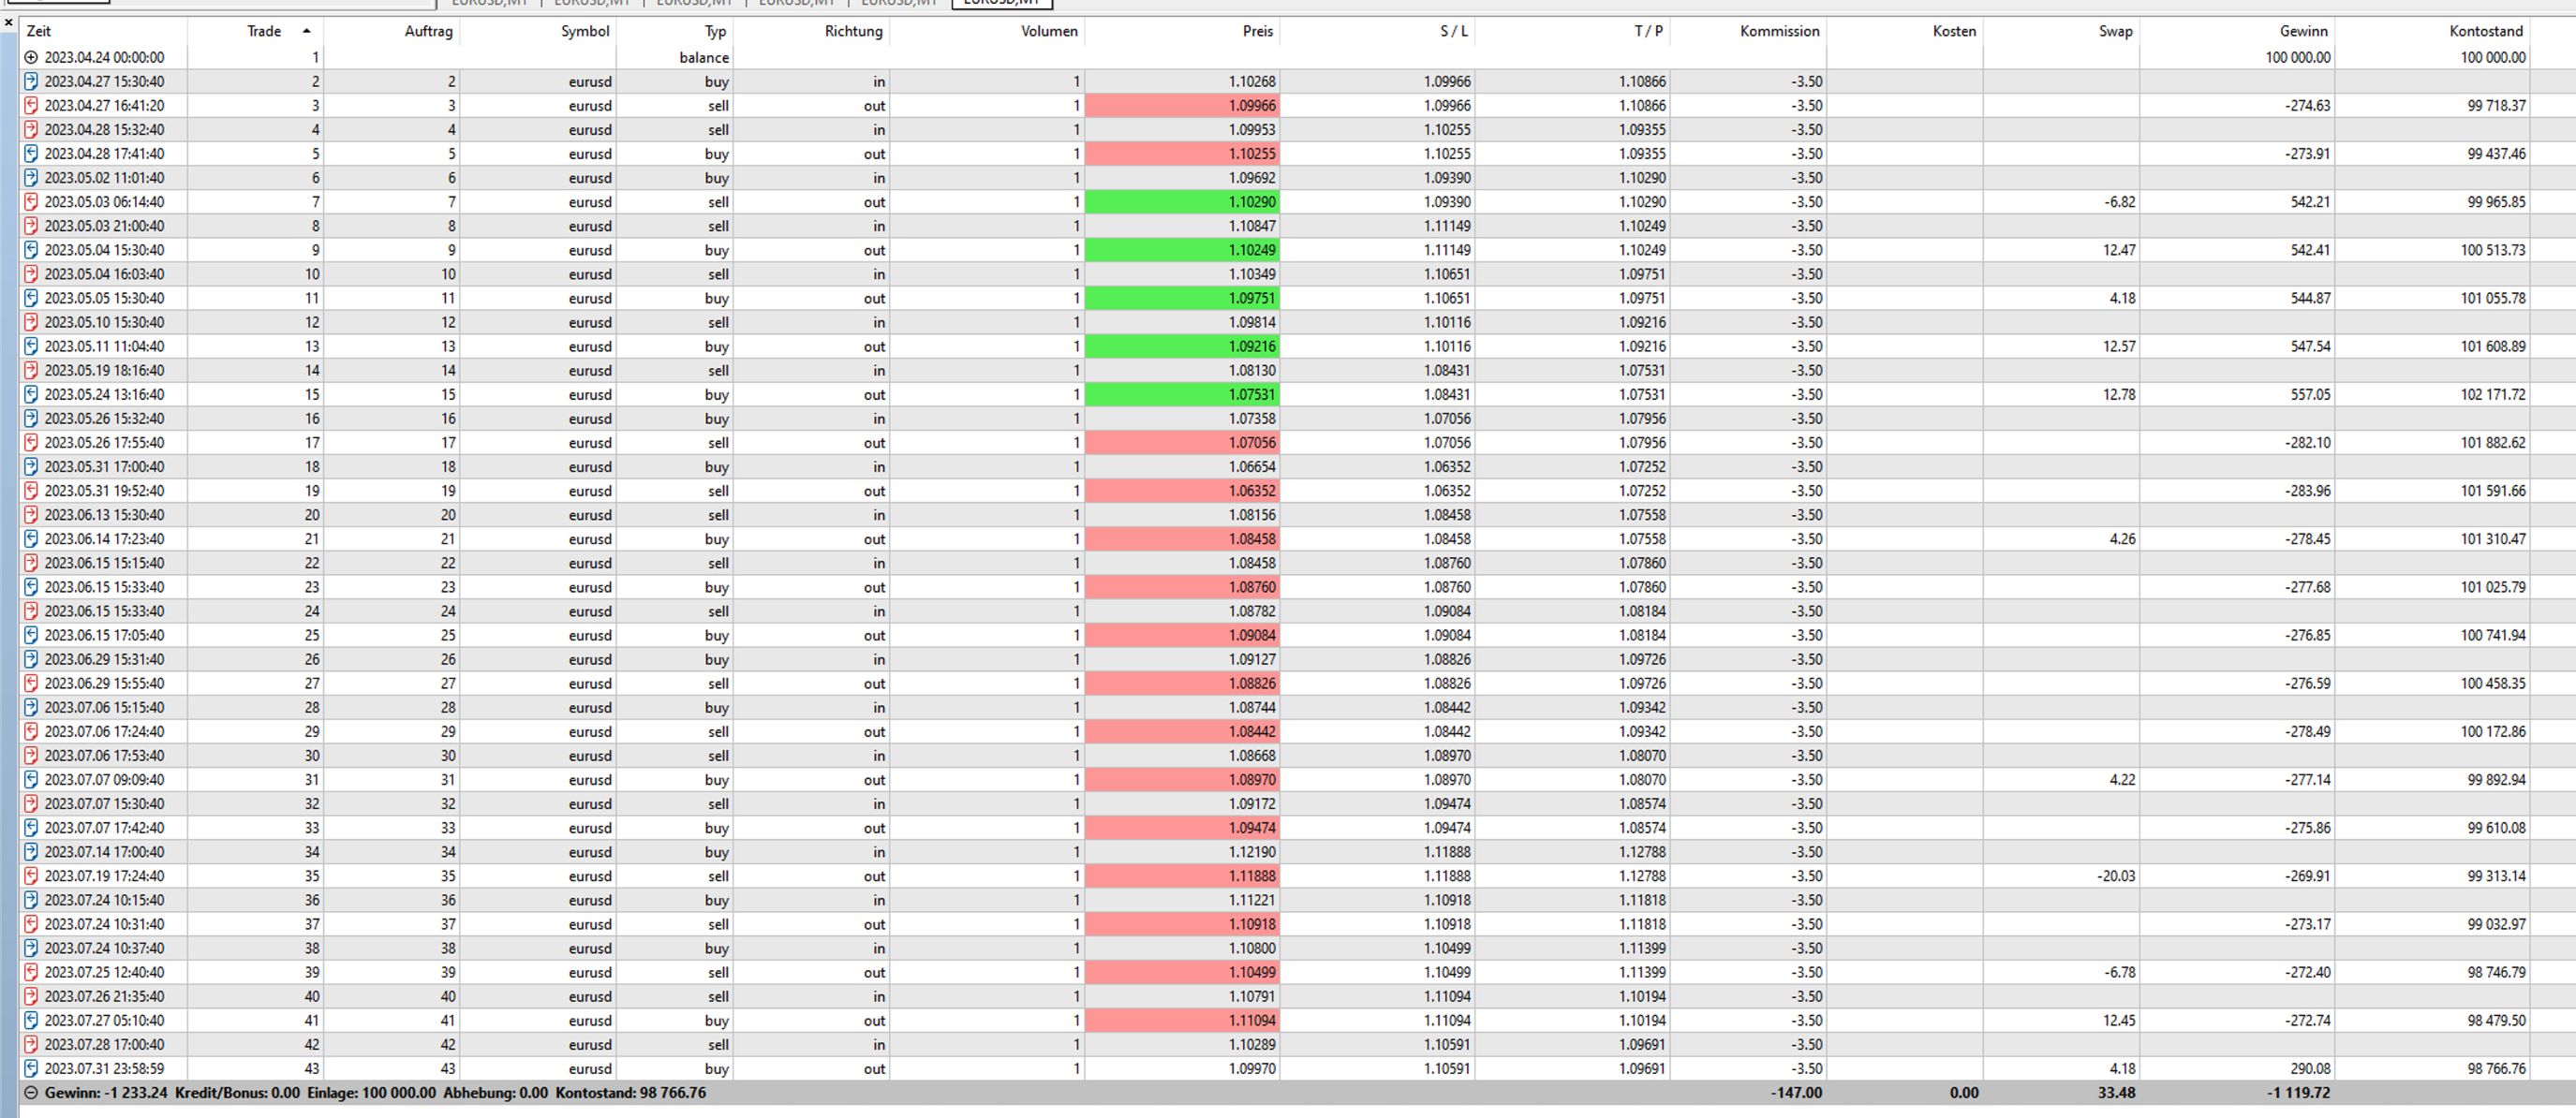The width and height of the screenshot is (2576, 1118).
Task: Click the profit value 290.08
Action: tap(2310, 1069)
